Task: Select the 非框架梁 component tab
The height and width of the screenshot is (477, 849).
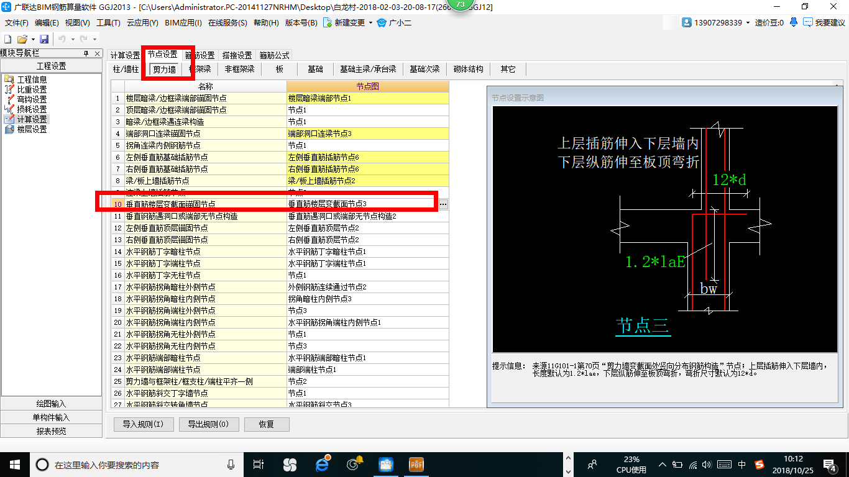Action: point(239,69)
